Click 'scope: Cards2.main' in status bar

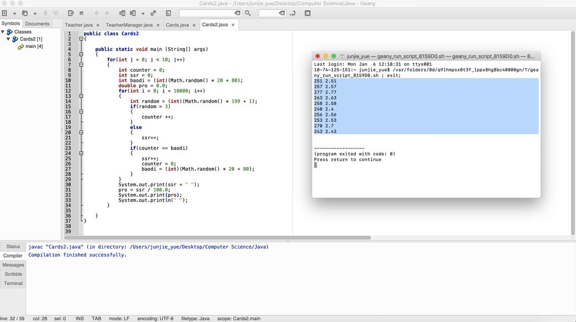click(x=239, y=319)
